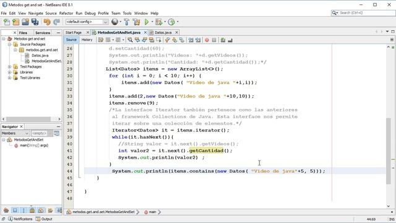
Task: Click the Save All toolbar icon
Action: [35, 22]
